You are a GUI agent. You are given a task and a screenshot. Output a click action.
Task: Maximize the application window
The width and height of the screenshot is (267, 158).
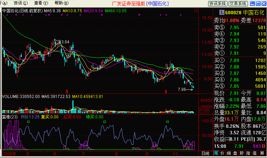(x=258, y=3)
